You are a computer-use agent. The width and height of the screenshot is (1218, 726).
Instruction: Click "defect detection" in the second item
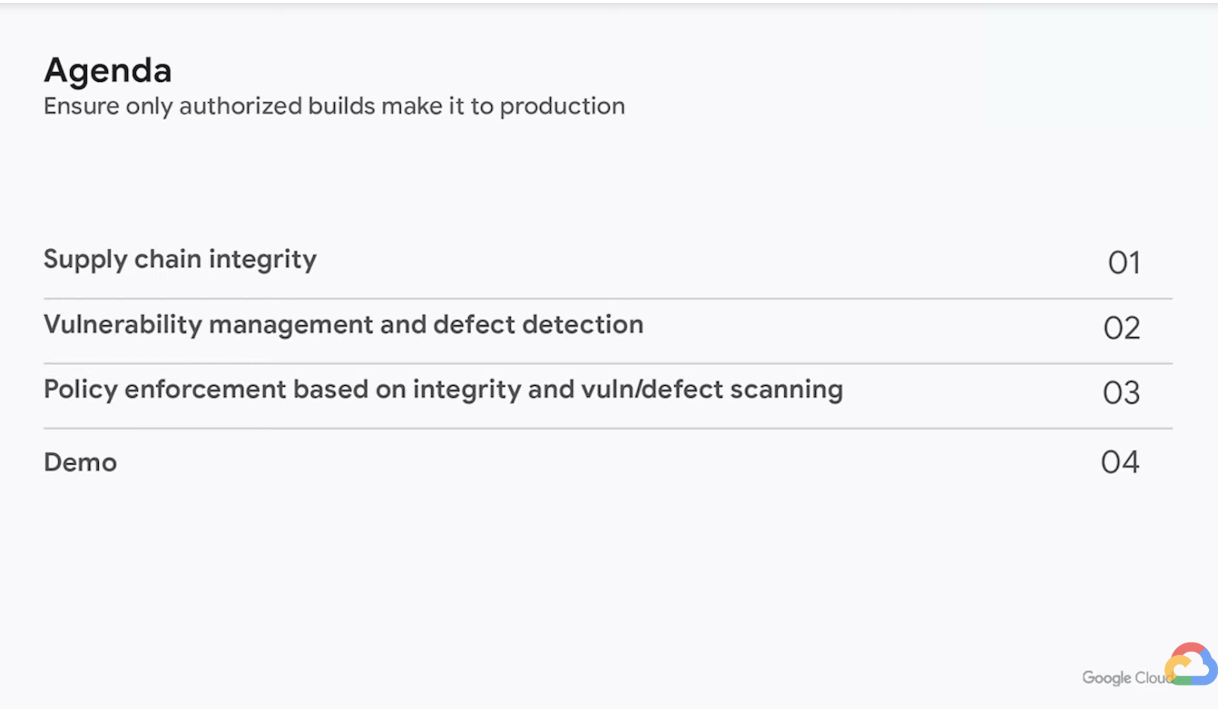pos(538,325)
